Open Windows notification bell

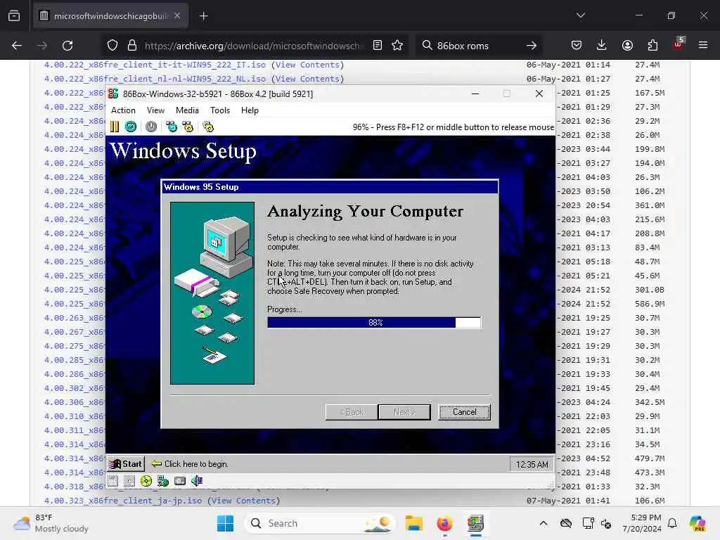pyautogui.click(x=672, y=523)
